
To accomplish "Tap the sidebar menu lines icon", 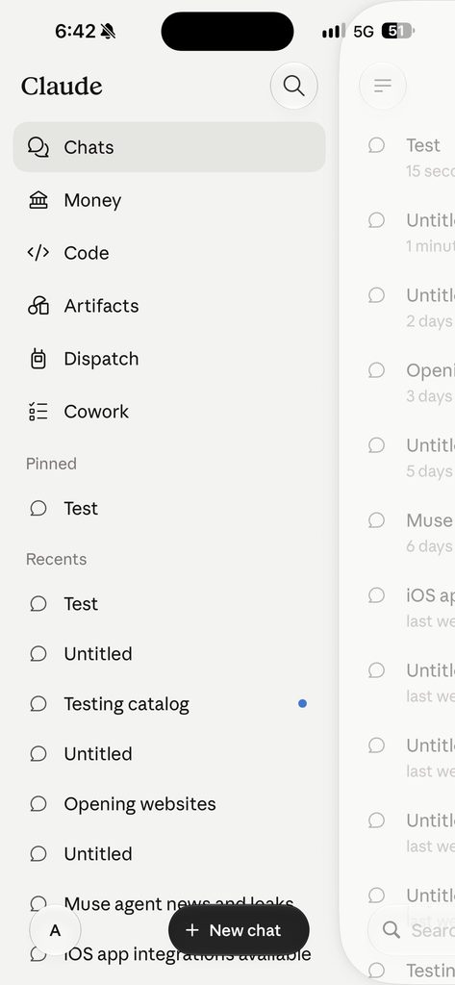I will 383,86.
